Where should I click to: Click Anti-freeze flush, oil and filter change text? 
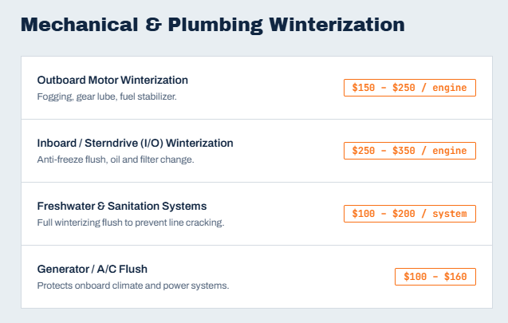[x=116, y=160]
